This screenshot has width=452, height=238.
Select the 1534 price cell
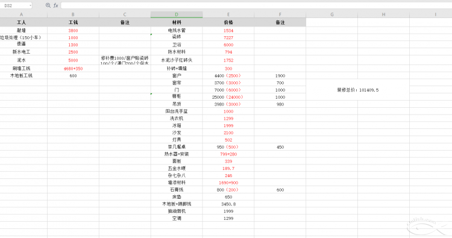tap(228, 31)
